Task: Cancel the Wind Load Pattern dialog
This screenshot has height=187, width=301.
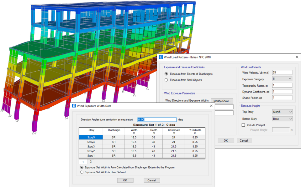Action: tap(244, 140)
